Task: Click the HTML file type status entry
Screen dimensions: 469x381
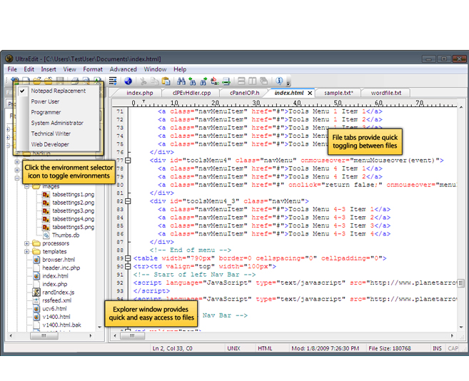Action: 265,348
